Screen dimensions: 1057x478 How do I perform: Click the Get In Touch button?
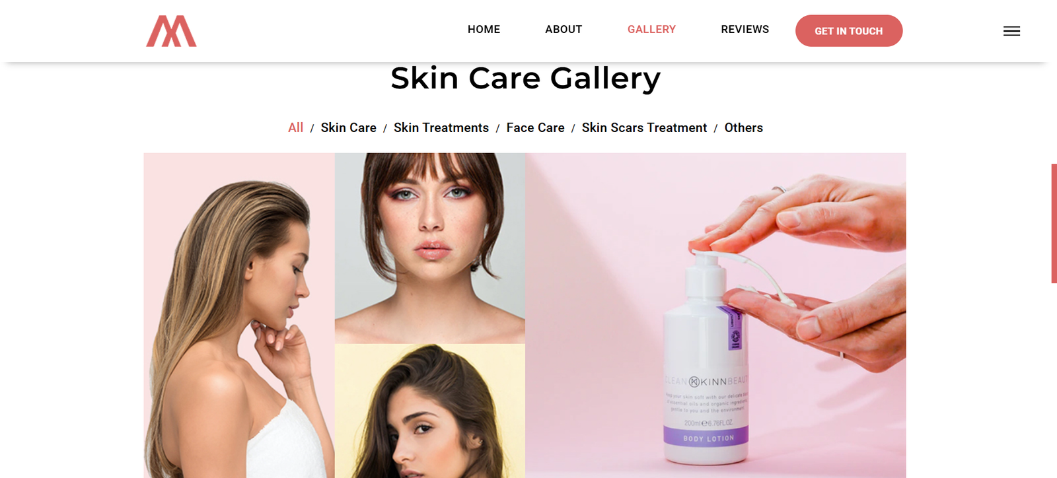coord(849,31)
